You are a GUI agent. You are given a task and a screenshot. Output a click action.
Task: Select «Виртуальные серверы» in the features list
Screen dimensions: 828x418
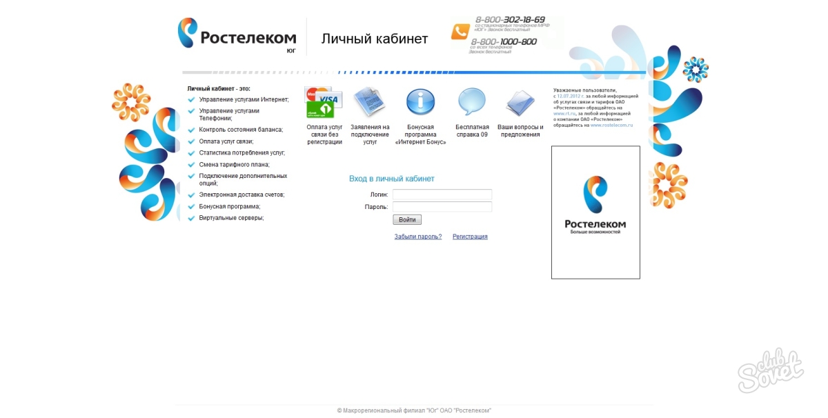click(x=228, y=217)
